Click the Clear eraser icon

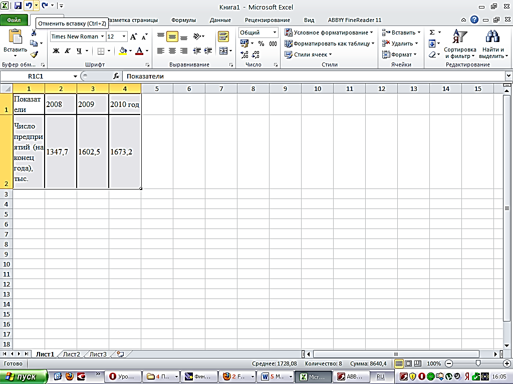(432, 54)
